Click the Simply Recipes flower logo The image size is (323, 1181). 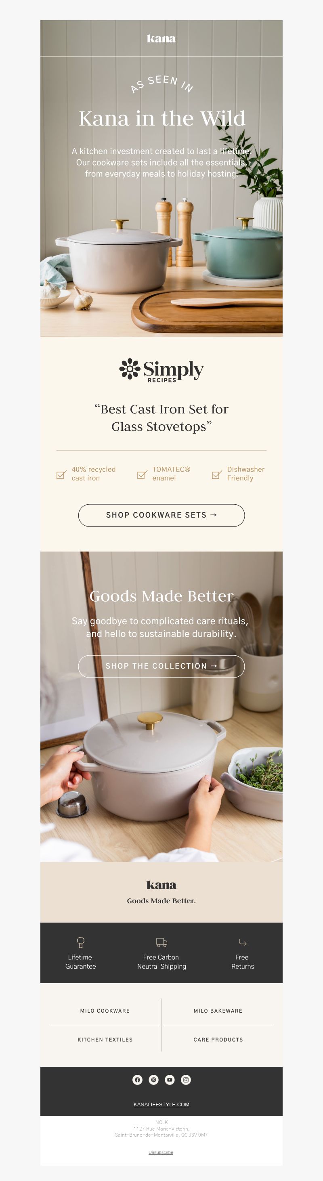(130, 369)
